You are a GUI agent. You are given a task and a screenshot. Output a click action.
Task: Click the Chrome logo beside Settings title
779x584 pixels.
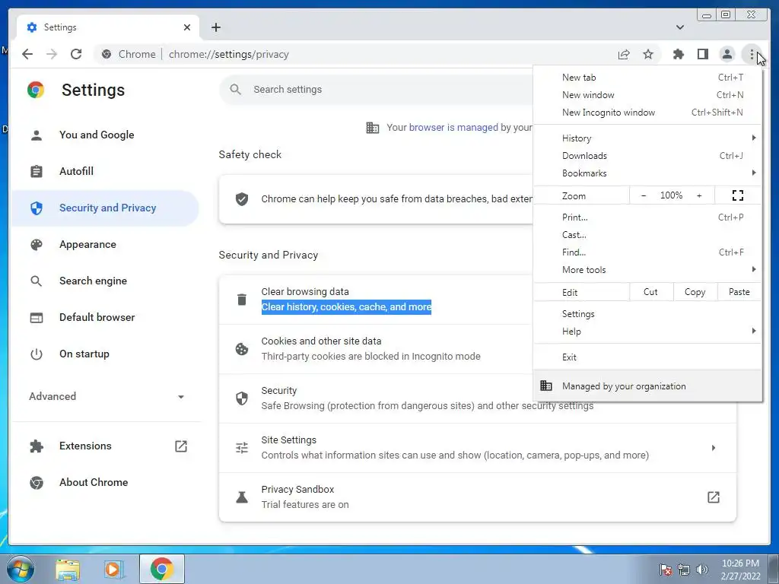pos(36,90)
